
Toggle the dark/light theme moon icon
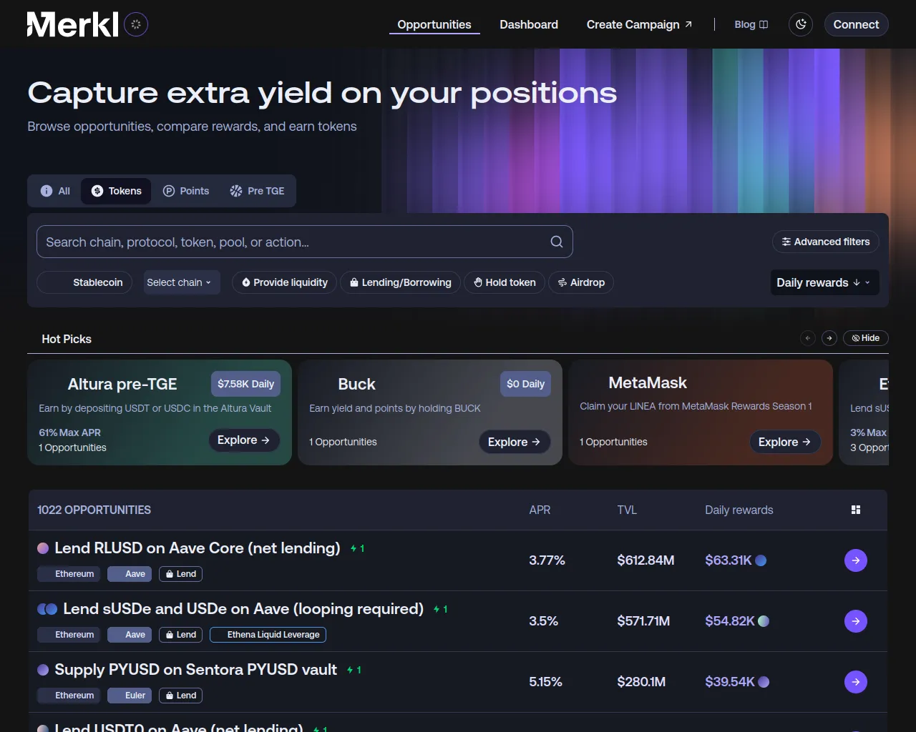click(x=801, y=24)
